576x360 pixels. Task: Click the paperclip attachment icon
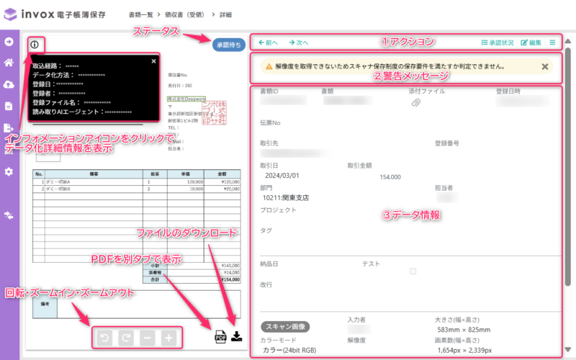tap(415, 103)
